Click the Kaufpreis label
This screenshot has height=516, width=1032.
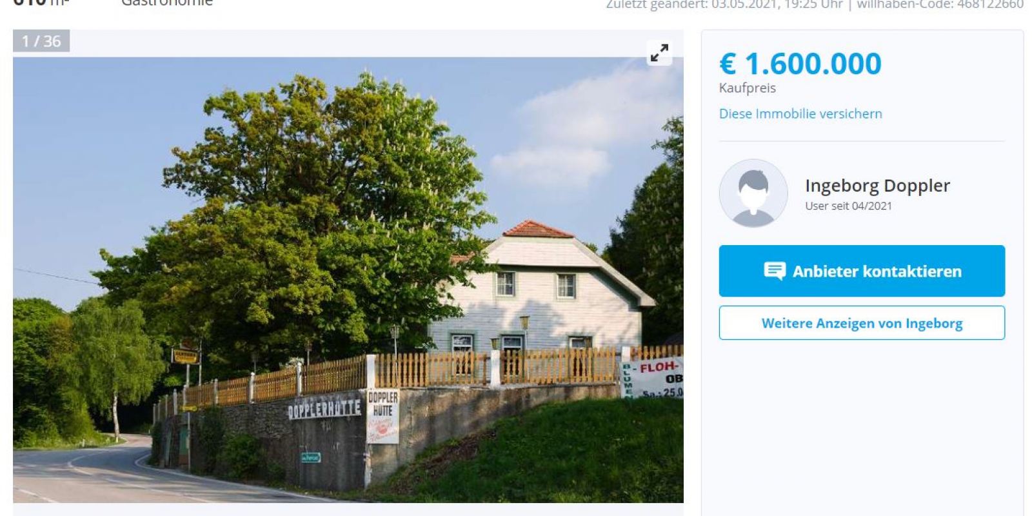(x=748, y=88)
